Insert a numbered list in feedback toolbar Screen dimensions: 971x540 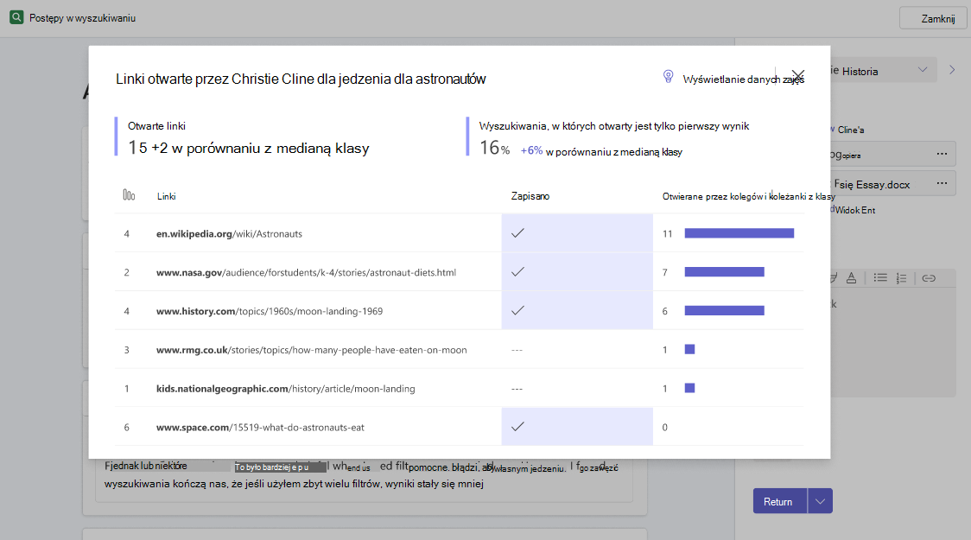[902, 278]
